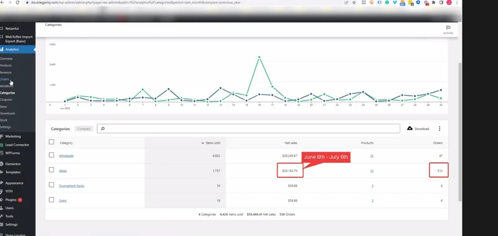Click the green peak point on day 16
This screenshot has height=236, width=498.
click(x=259, y=57)
